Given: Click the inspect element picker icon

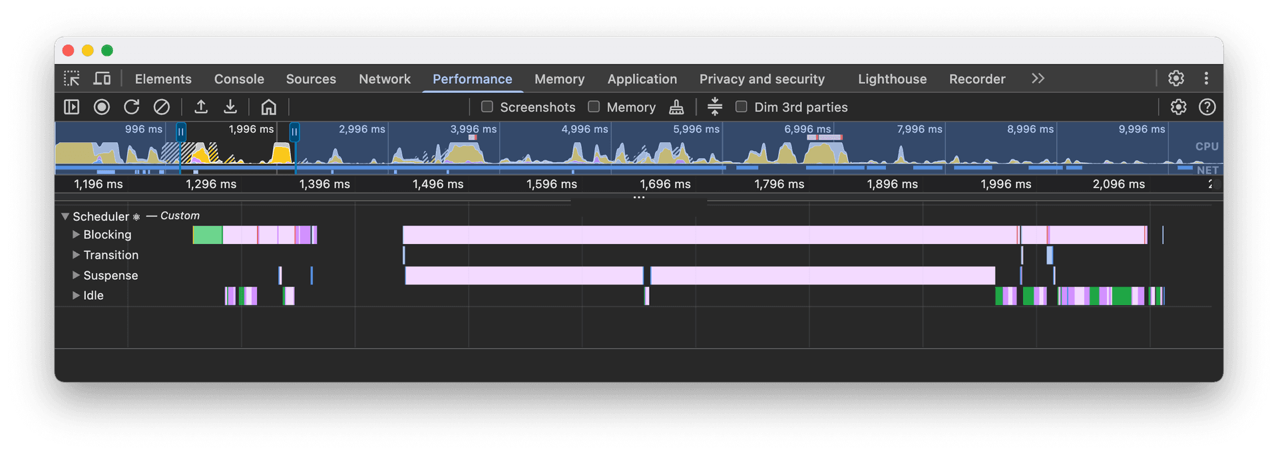Looking at the screenshot, I should coord(72,78).
